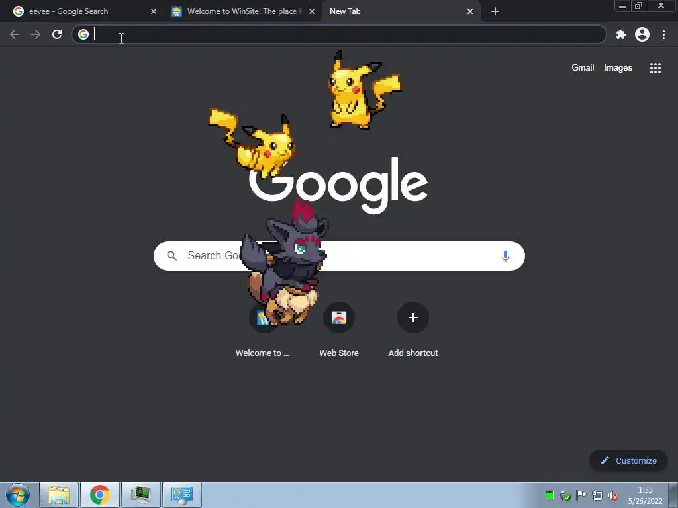Click the network tray icon
Image resolution: width=678 pixels, height=508 pixels.
[597, 495]
